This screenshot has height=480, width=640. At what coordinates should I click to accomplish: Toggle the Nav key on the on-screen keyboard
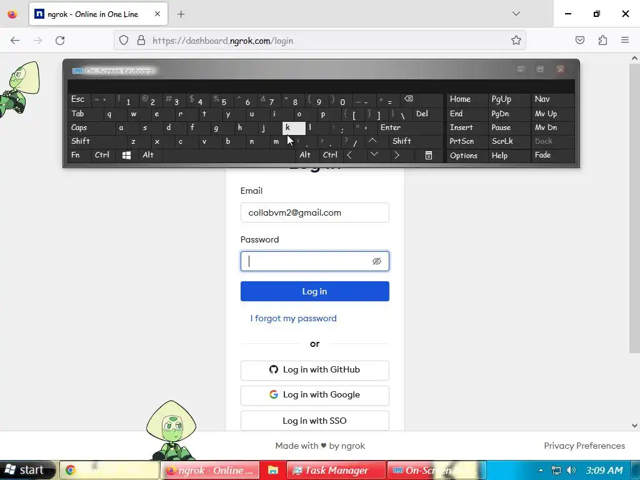(x=552, y=99)
